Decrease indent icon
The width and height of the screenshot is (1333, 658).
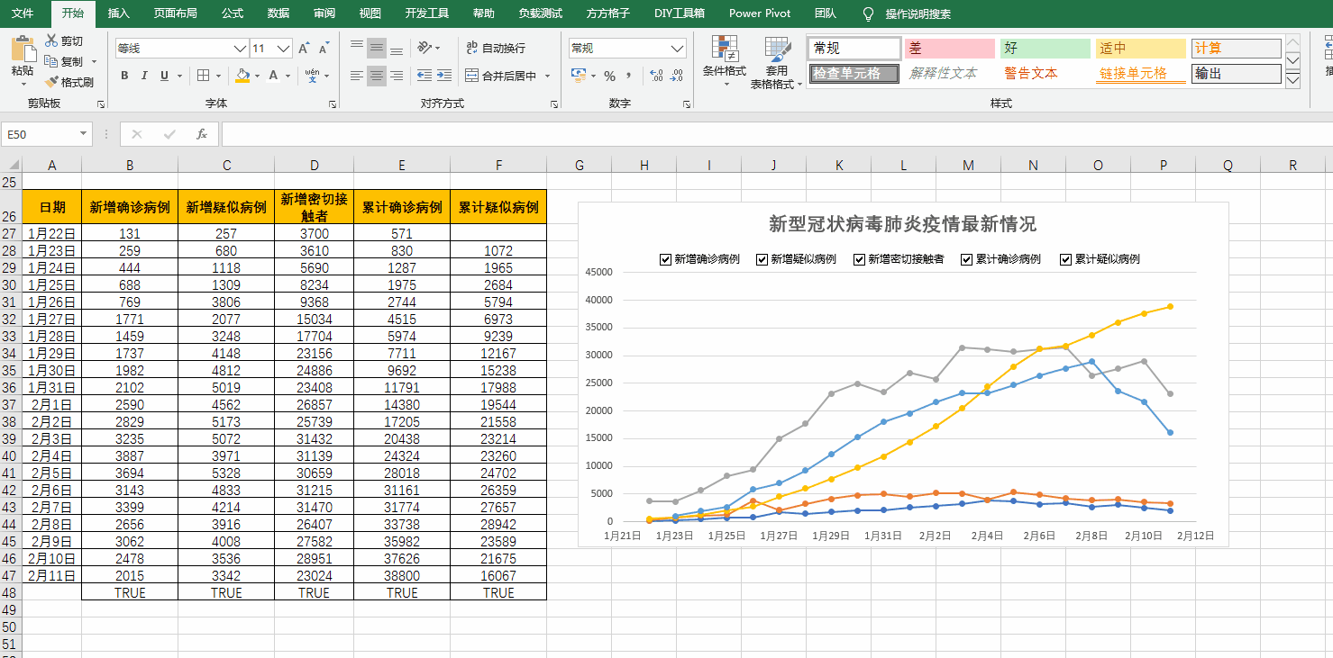coord(424,76)
